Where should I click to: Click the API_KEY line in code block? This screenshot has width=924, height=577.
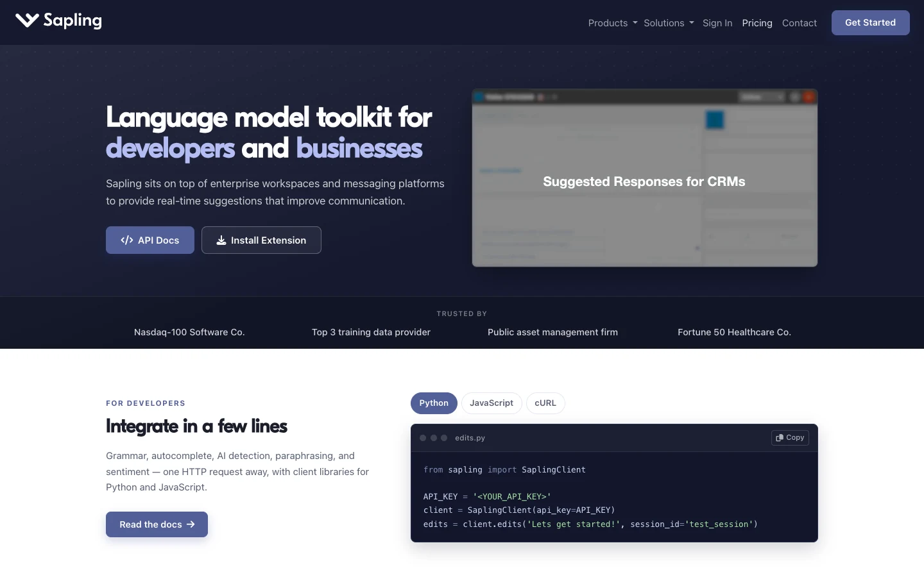coord(487,496)
